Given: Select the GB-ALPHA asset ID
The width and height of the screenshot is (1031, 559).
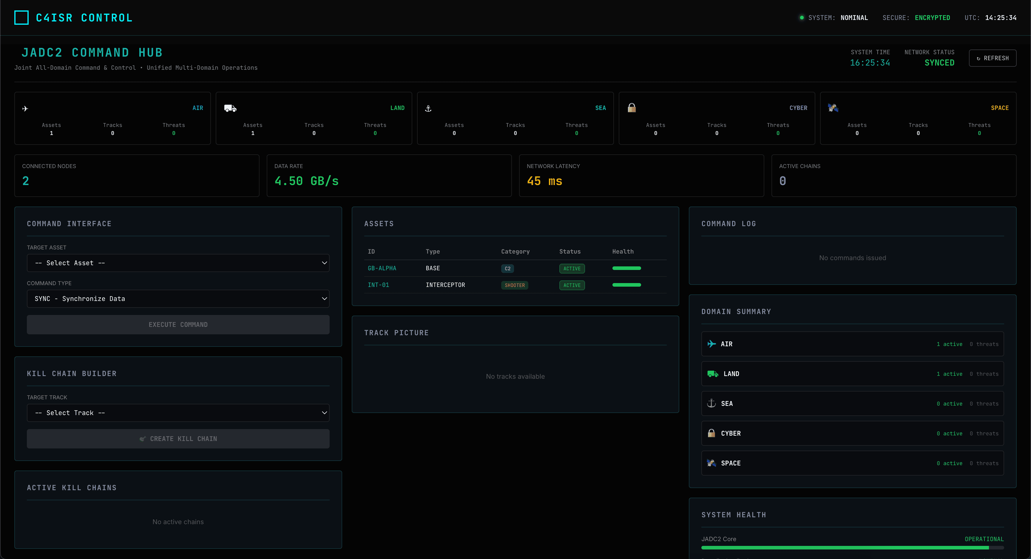Looking at the screenshot, I should 382,268.
